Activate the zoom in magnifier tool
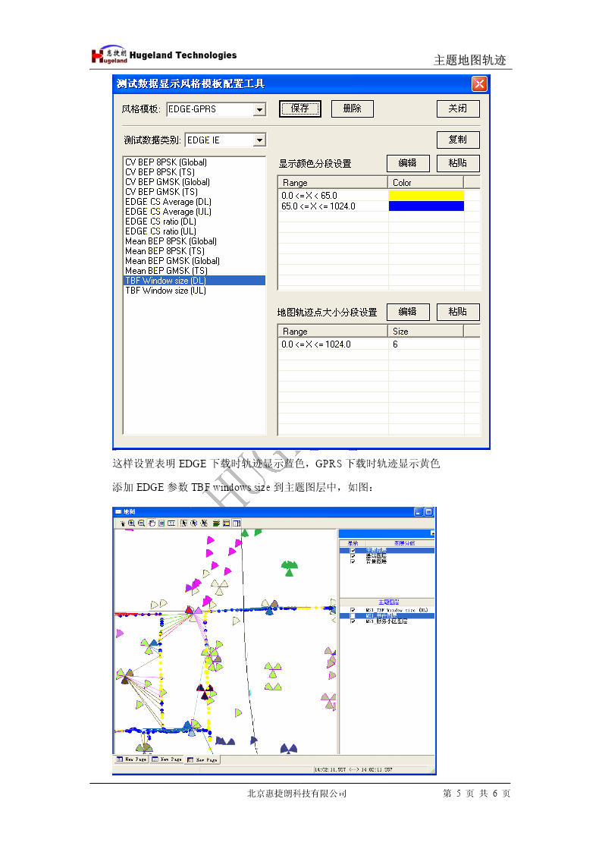602x852 pixels. pyautogui.click(x=131, y=523)
